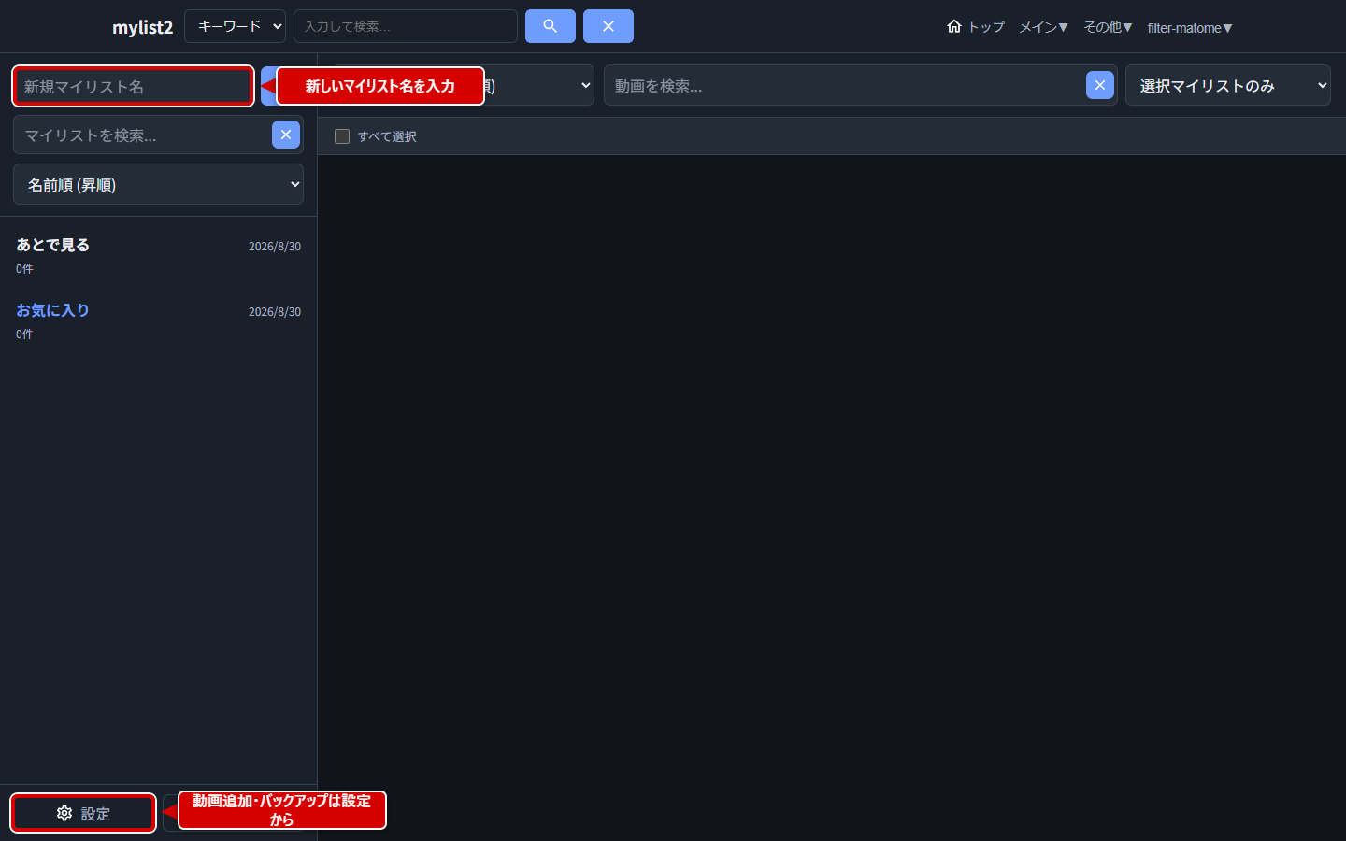Clear the マイリストを検索 field with its X

tap(286, 135)
